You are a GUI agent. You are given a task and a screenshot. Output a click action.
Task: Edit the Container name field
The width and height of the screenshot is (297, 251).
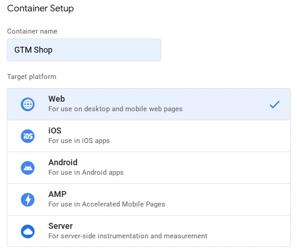84,50
